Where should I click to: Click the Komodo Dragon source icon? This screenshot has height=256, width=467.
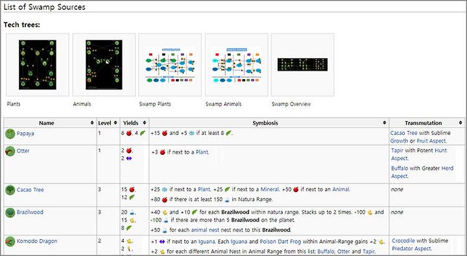coord(10,241)
